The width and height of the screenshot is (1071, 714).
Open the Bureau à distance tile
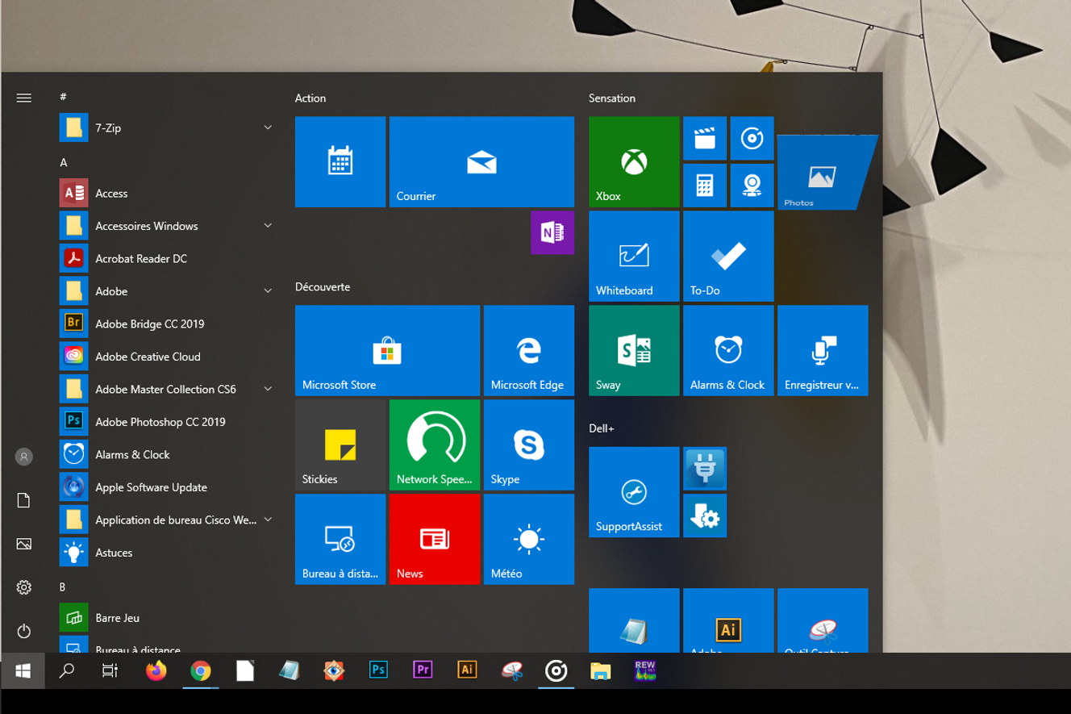340,539
